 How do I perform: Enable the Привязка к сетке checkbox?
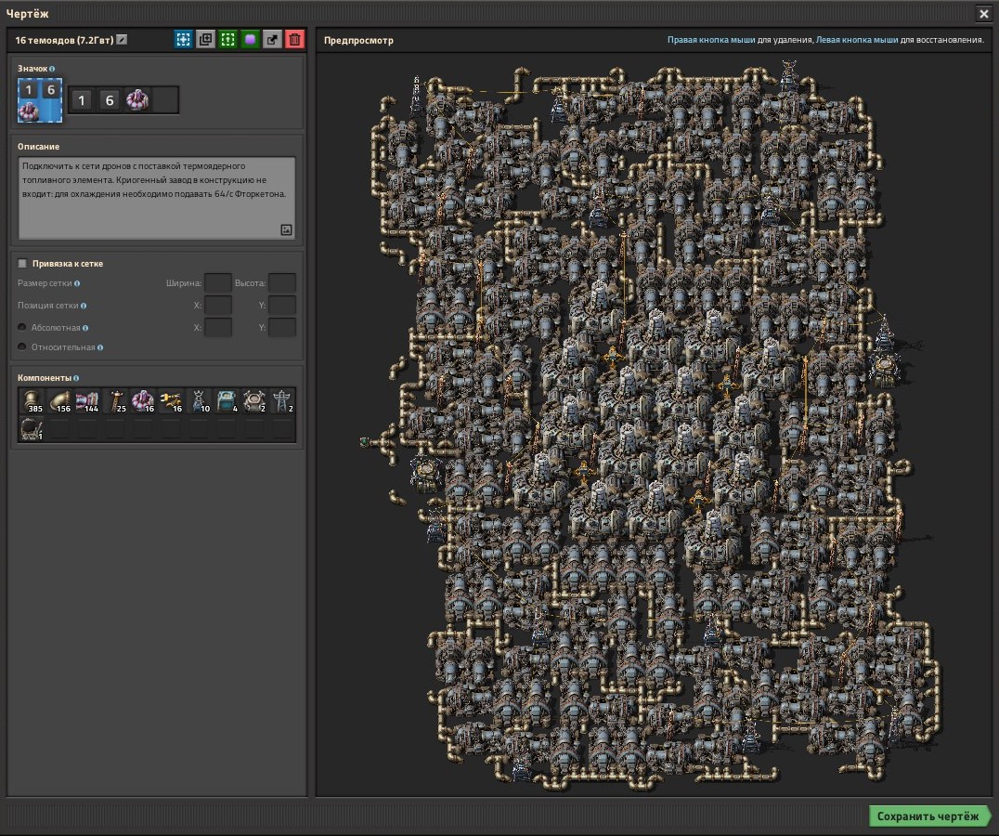[x=23, y=263]
